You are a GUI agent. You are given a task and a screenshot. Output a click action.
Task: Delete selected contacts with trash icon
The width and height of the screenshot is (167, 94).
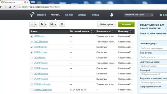(x=62, y=24)
